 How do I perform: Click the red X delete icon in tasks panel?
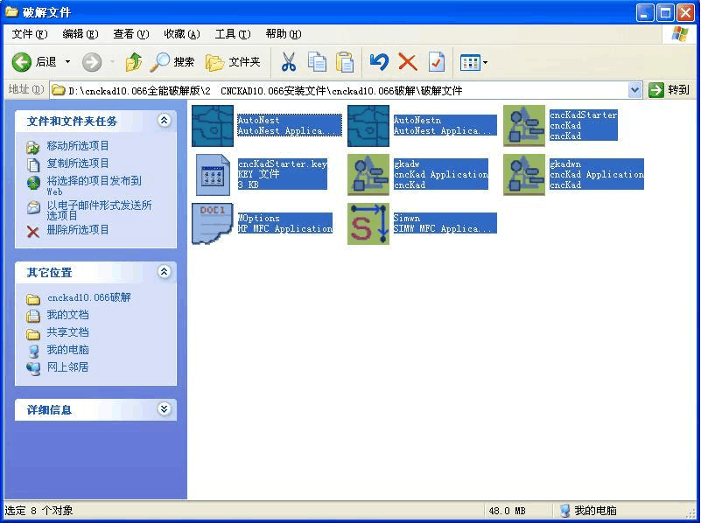pos(33,232)
